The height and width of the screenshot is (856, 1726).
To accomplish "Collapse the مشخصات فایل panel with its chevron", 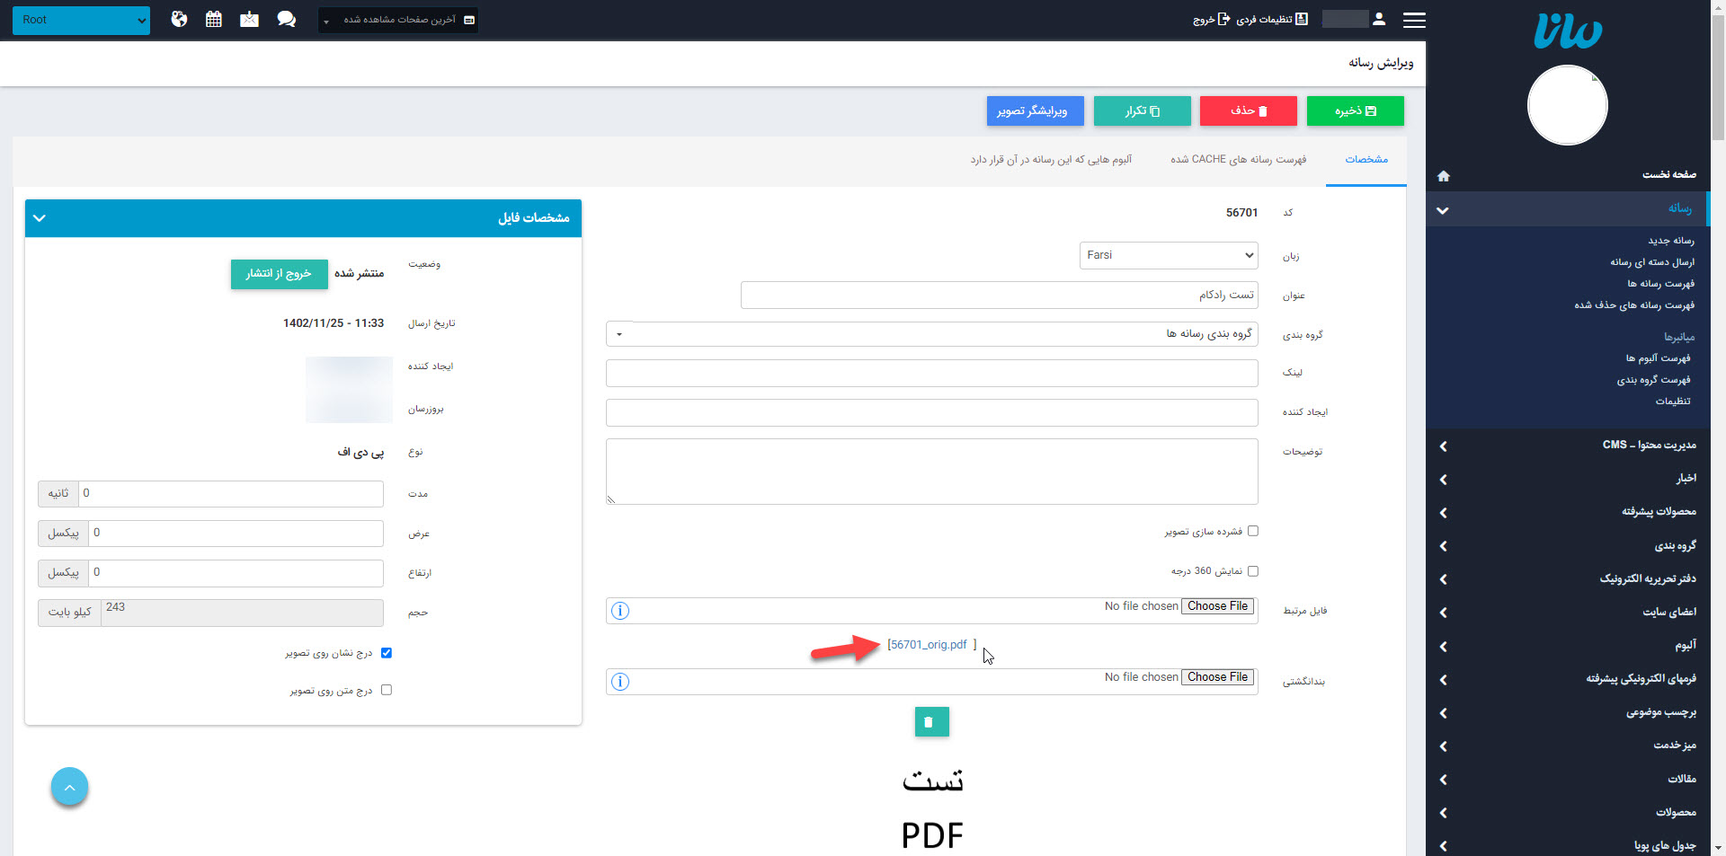I will tap(40, 217).
